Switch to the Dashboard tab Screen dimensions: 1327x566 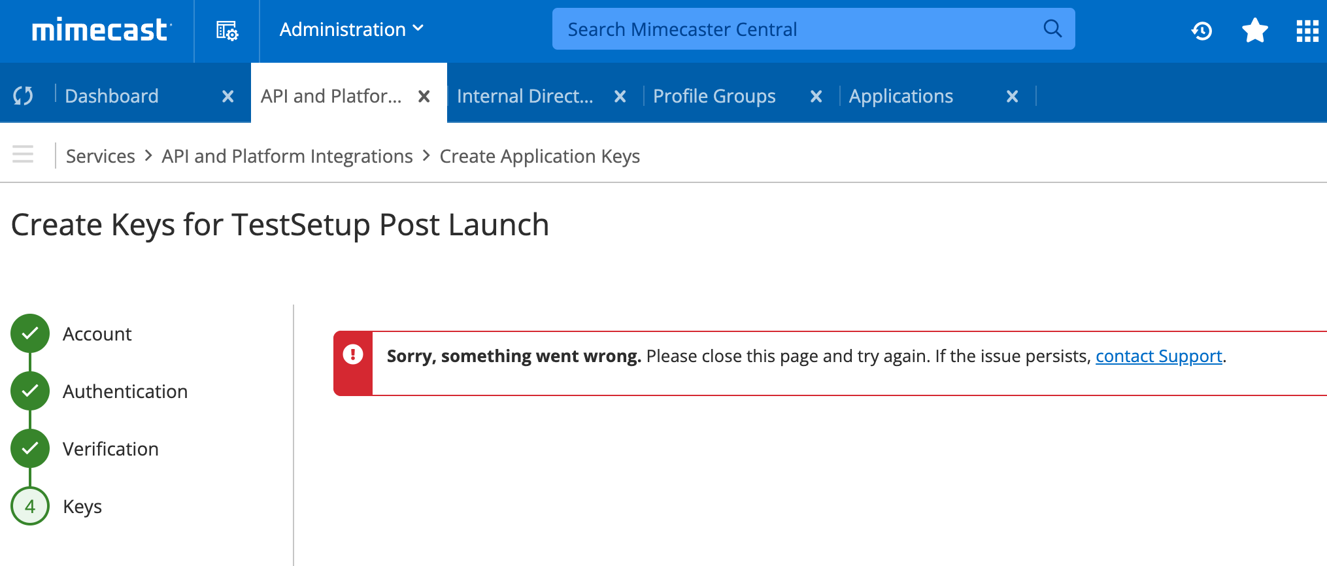tap(112, 96)
